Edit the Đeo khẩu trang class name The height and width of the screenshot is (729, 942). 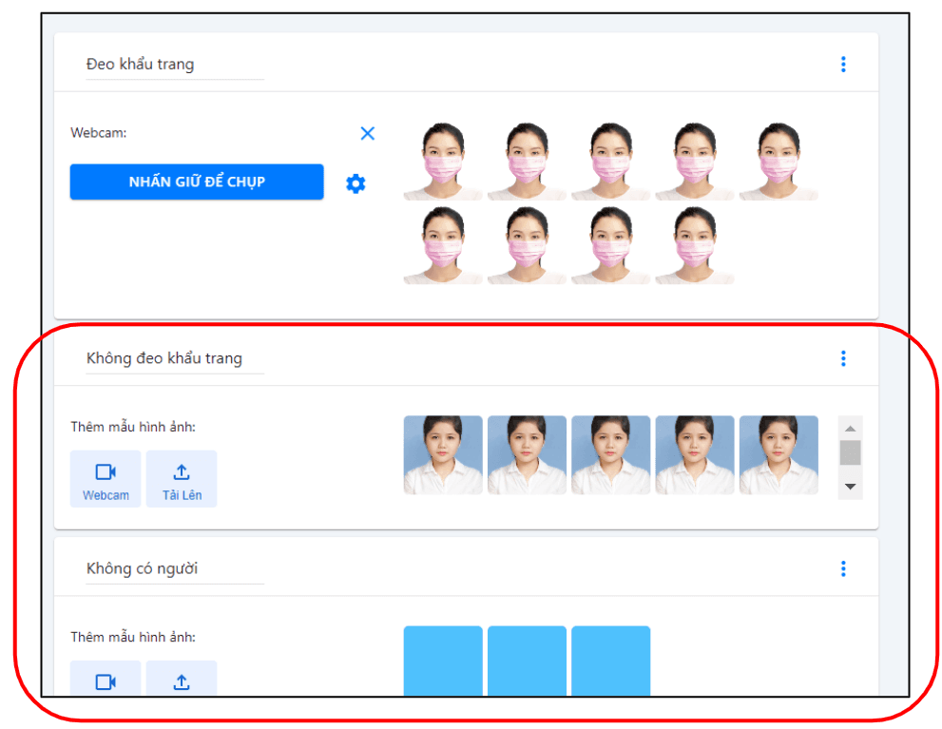[174, 65]
